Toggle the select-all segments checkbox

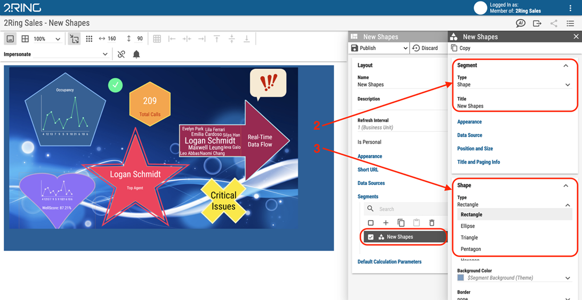370,223
